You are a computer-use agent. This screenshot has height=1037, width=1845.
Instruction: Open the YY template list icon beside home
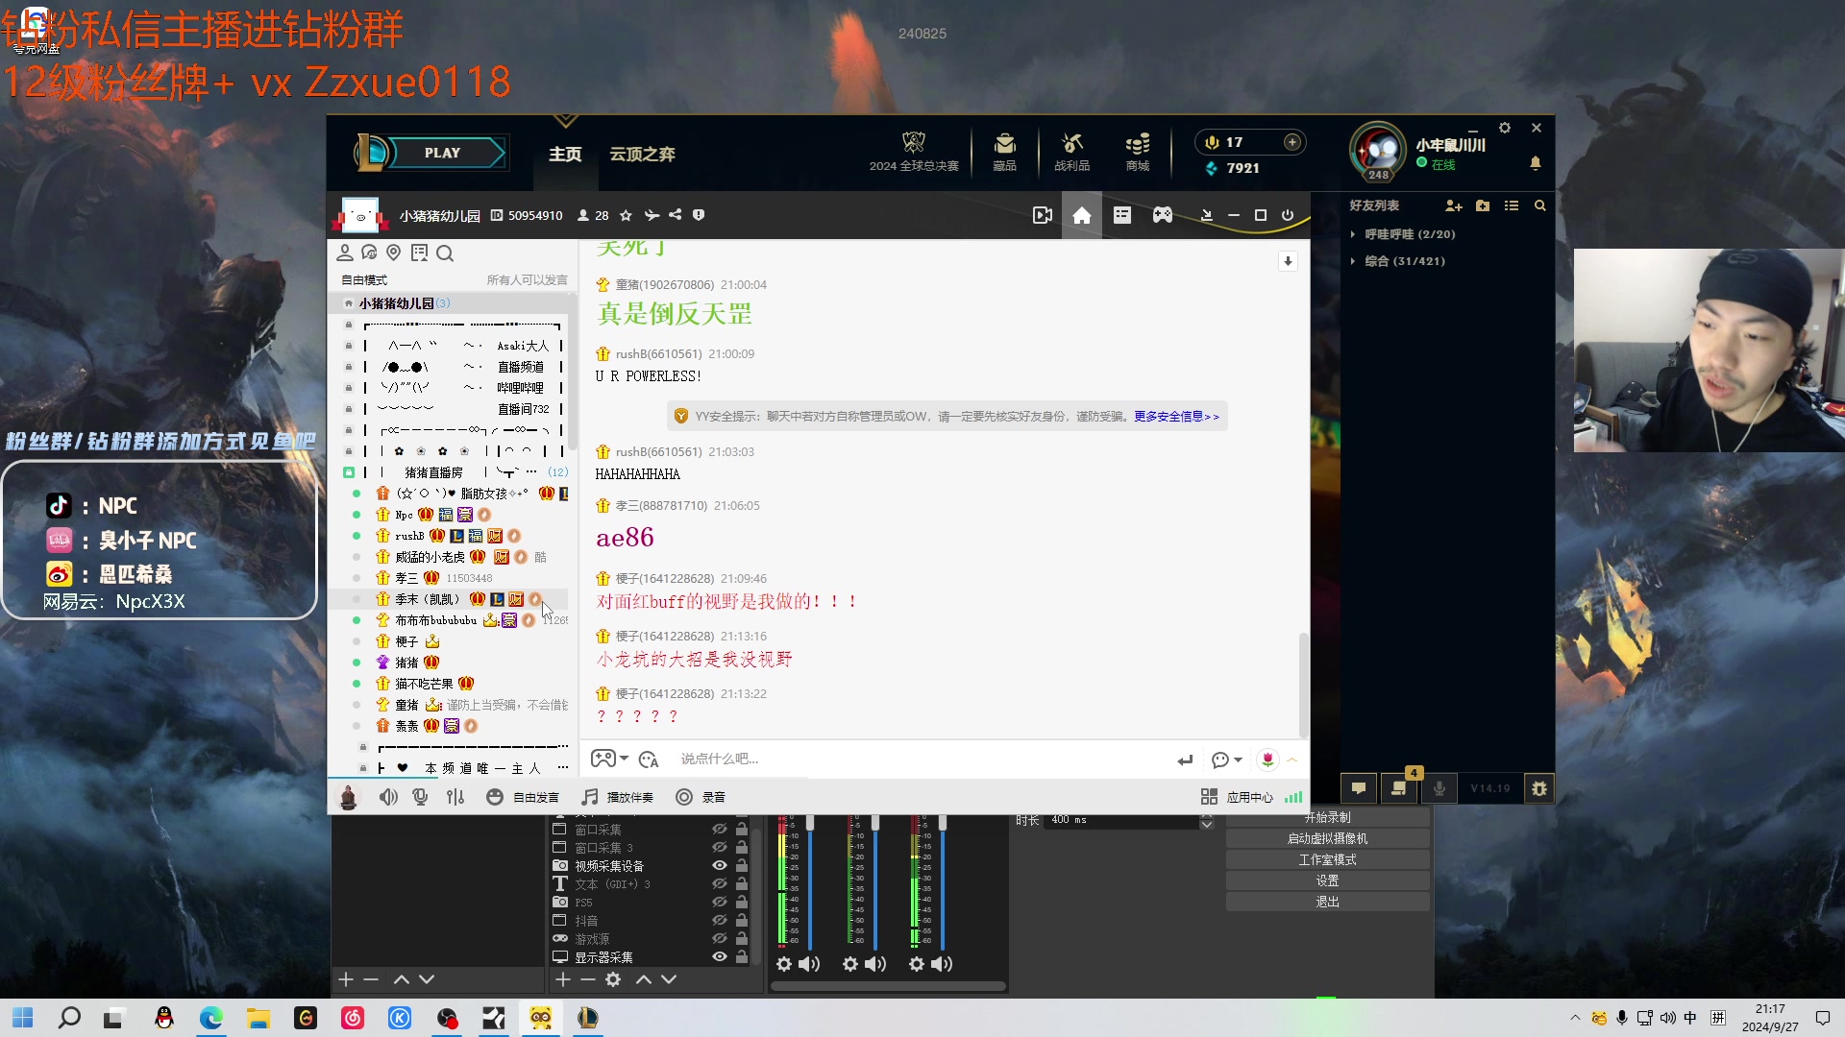coord(1121,215)
